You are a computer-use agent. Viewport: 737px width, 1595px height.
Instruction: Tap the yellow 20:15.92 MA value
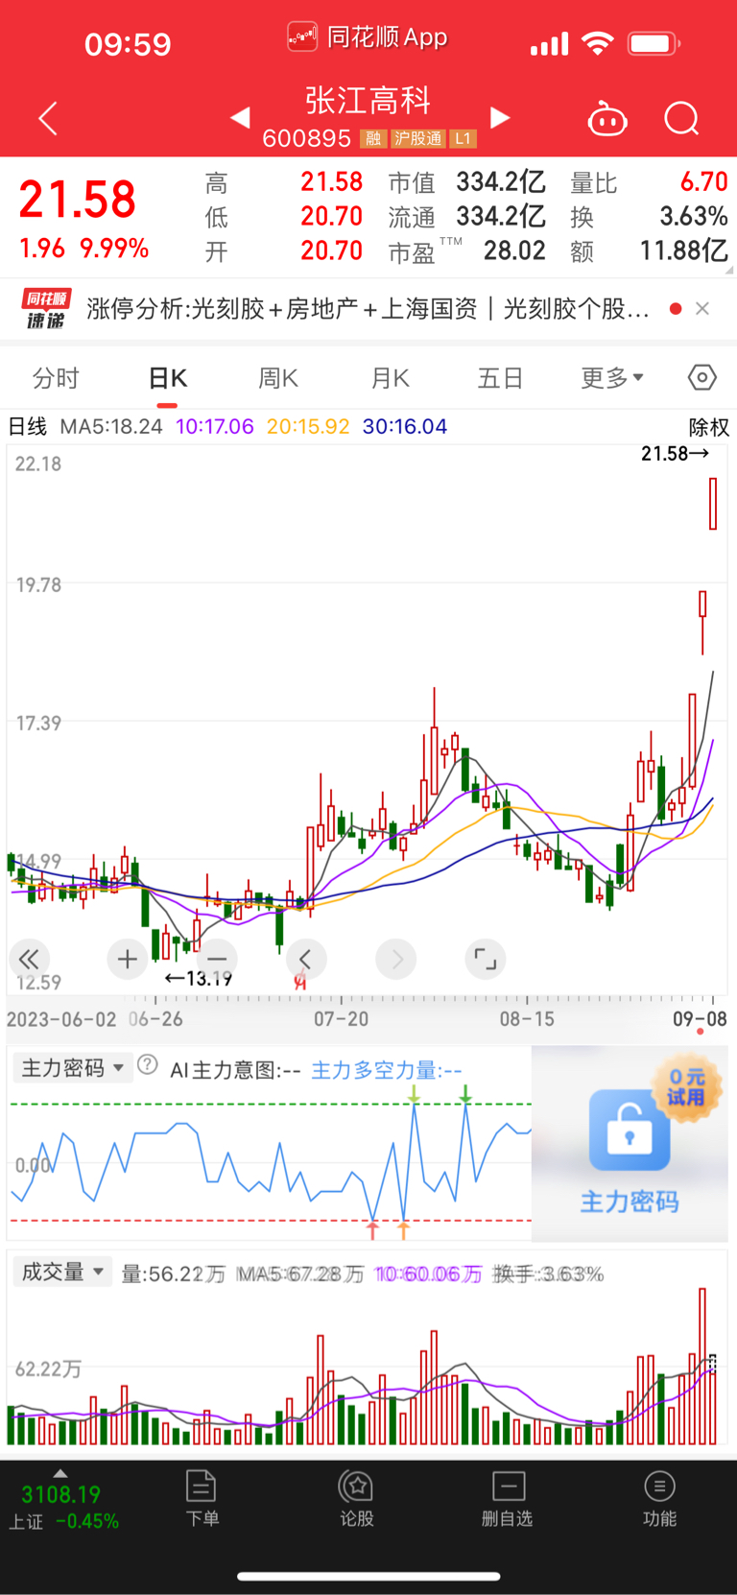[308, 427]
